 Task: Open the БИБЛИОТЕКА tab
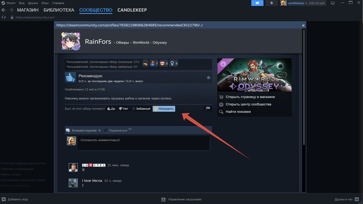[59, 10]
